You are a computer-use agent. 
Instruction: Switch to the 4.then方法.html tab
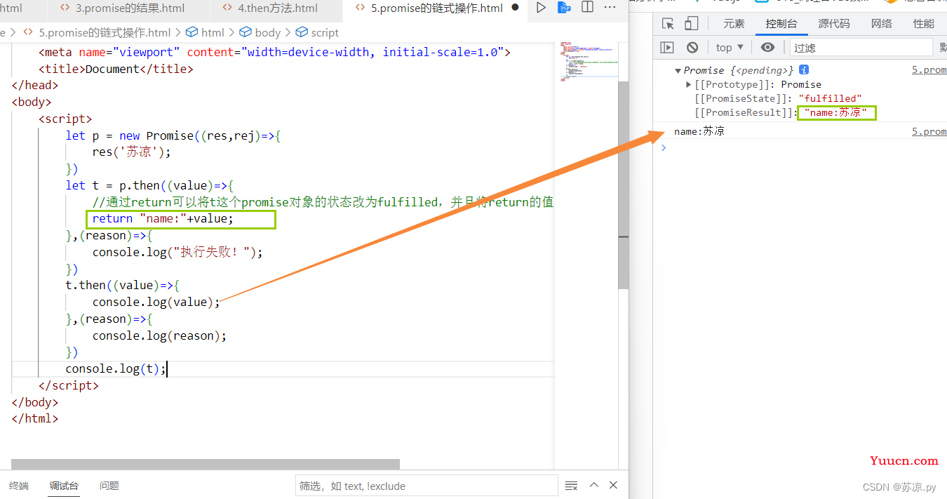(277, 8)
